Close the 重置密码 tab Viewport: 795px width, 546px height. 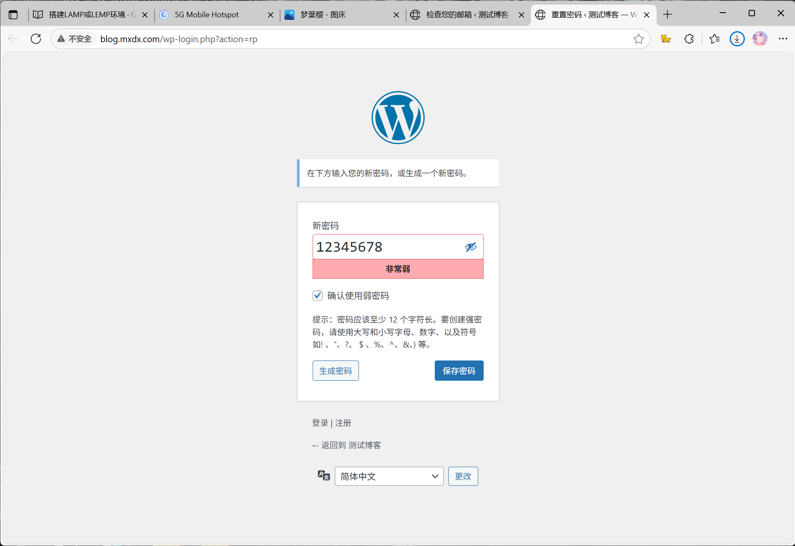coord(647,15)
